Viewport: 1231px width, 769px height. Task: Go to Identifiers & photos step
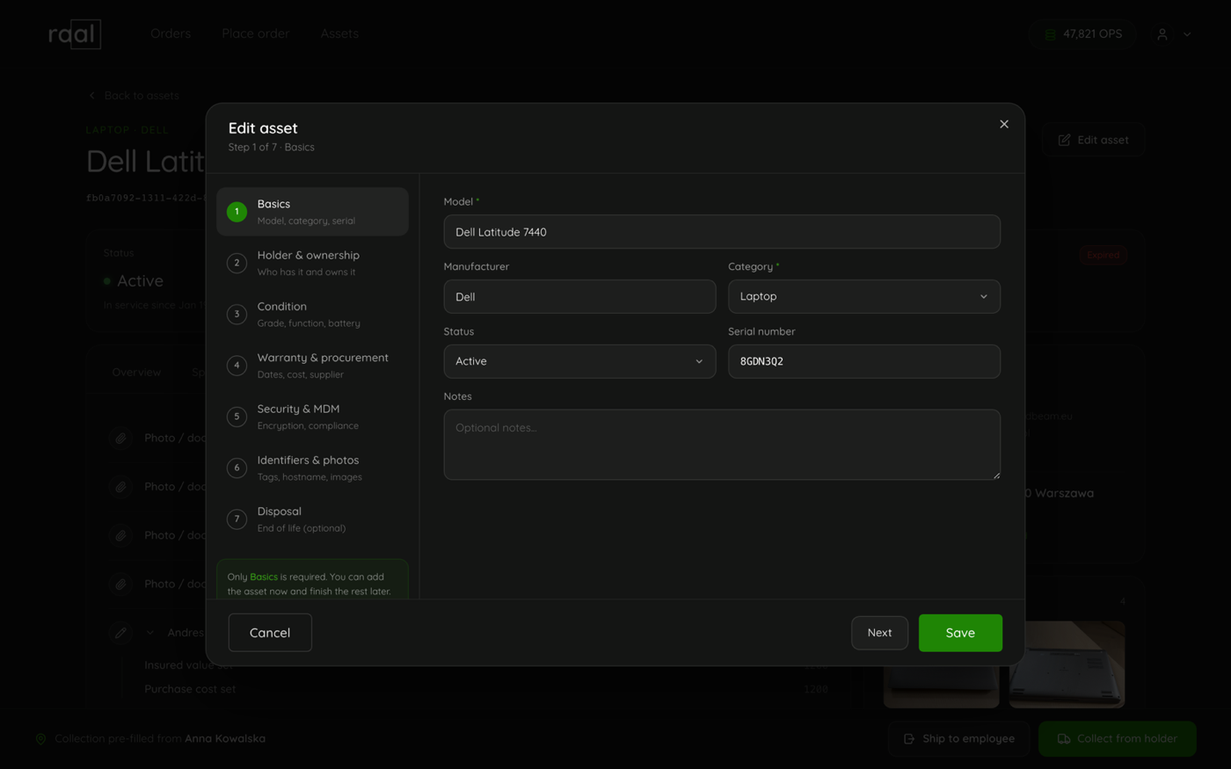312,468
